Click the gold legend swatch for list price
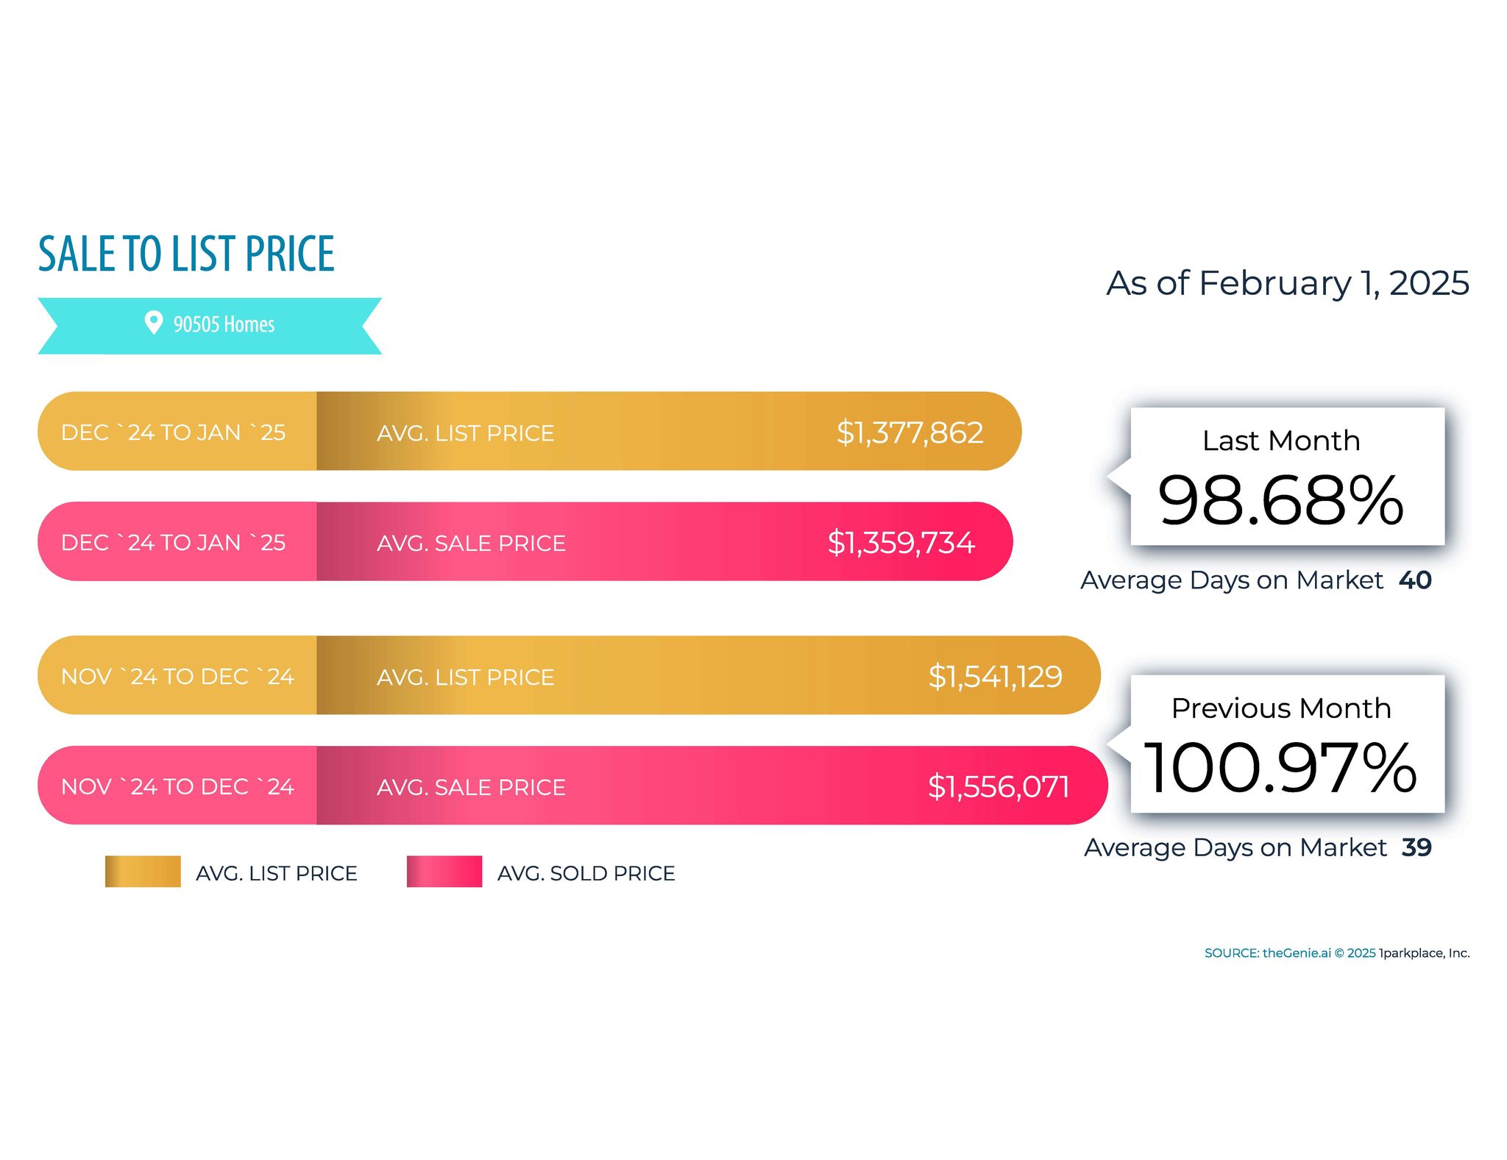Image resolution: width=1507 pixels, height=1160 pixels. pos(143,872)
